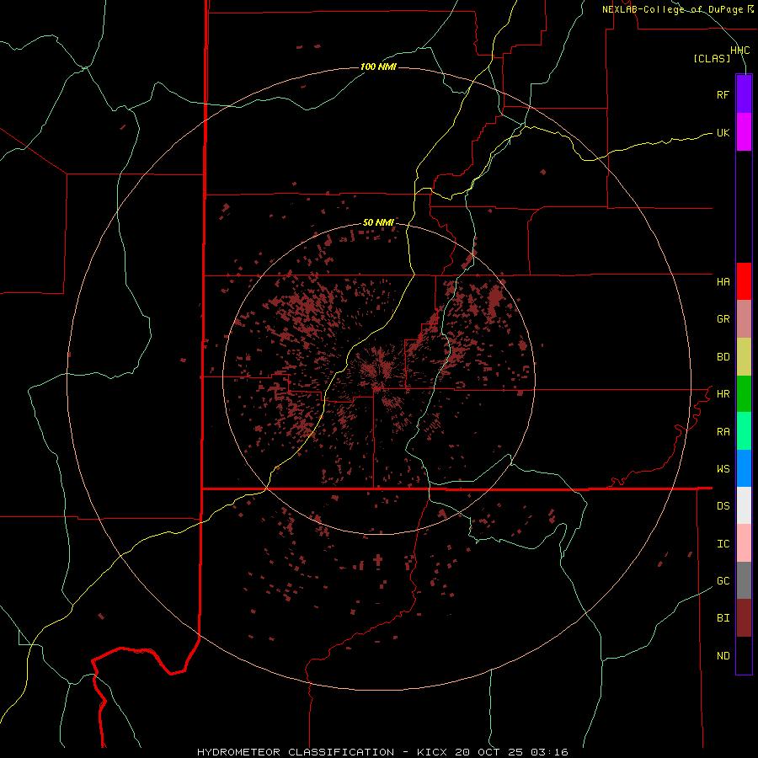Click the 'HHC' product code text

point(739,51)
